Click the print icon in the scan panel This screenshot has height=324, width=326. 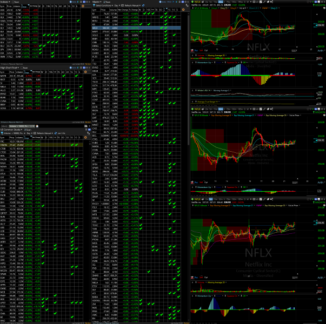pyautogui.click(x=85, y=126)
